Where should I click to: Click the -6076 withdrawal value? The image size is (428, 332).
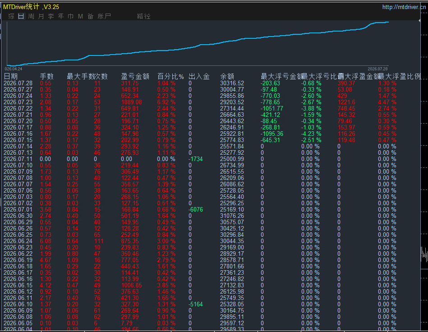[x=196, y=209]
